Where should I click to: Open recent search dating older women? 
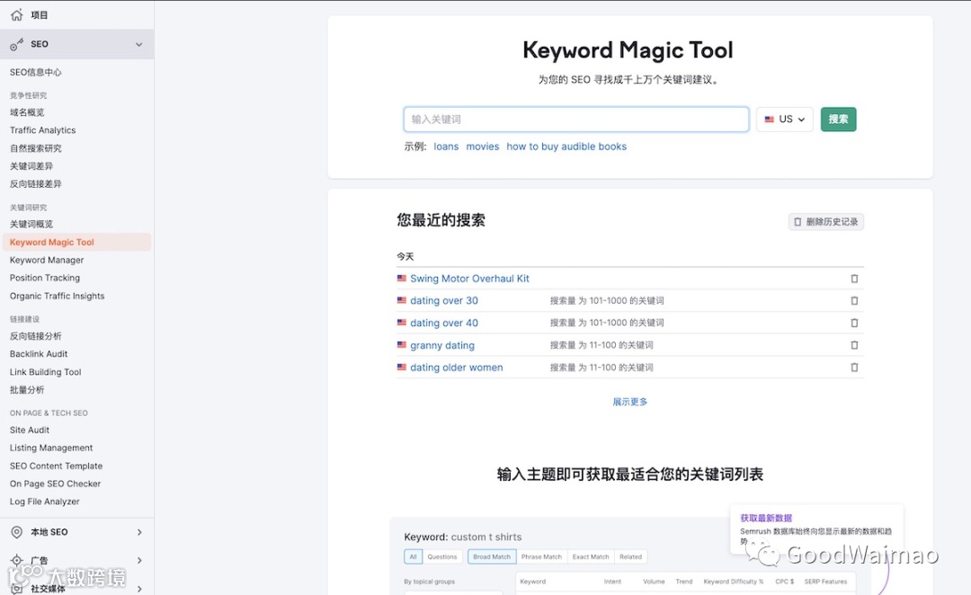point(457,367)
